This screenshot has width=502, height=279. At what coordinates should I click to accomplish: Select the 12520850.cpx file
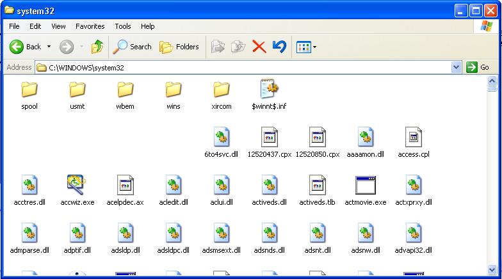click(318, 143)
